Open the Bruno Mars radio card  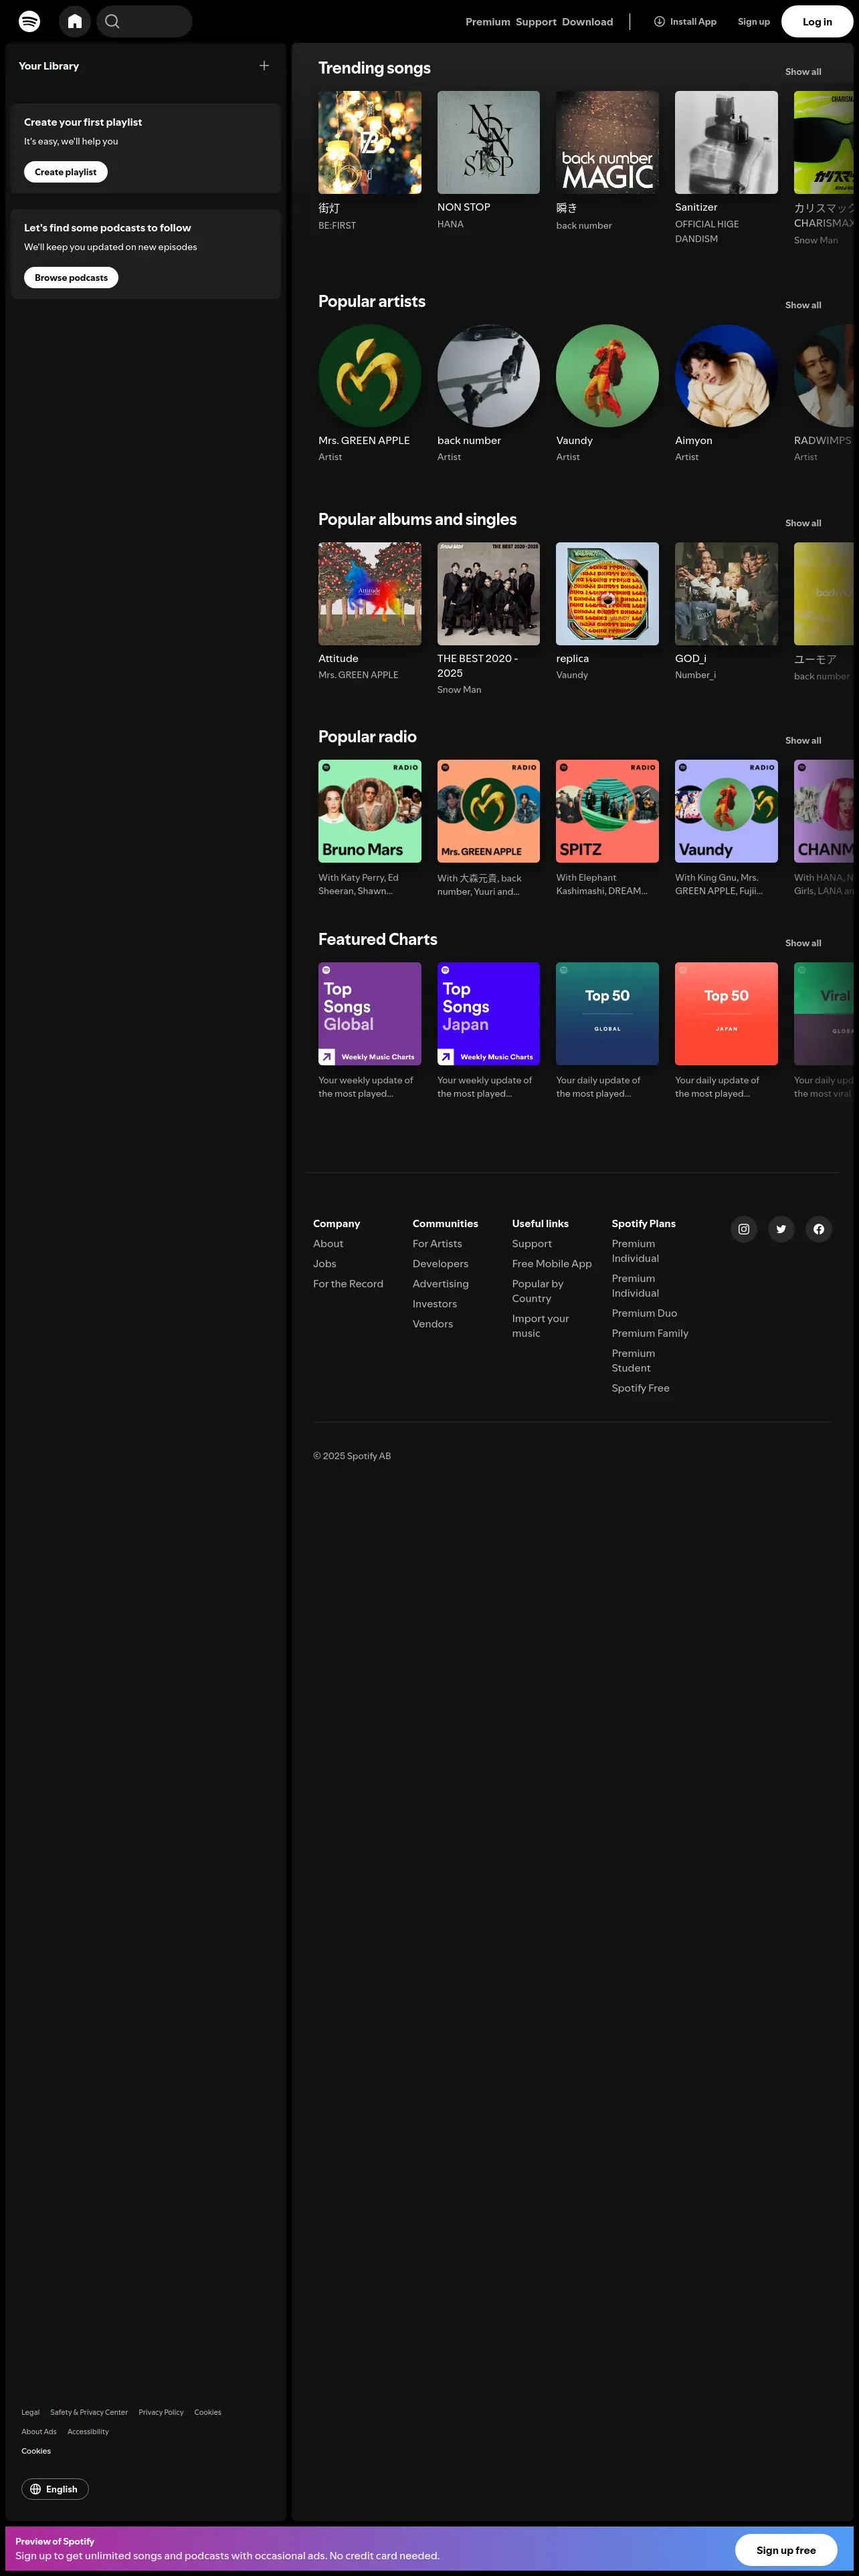[370, 811]
